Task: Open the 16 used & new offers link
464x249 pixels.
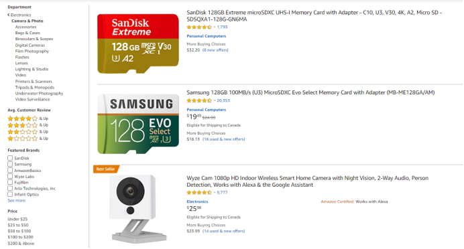Action: tap(224, 139)
